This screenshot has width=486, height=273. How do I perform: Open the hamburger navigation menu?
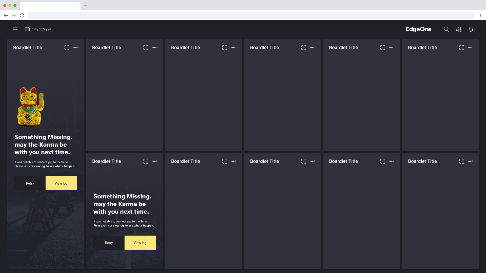[x=15, y=29]
